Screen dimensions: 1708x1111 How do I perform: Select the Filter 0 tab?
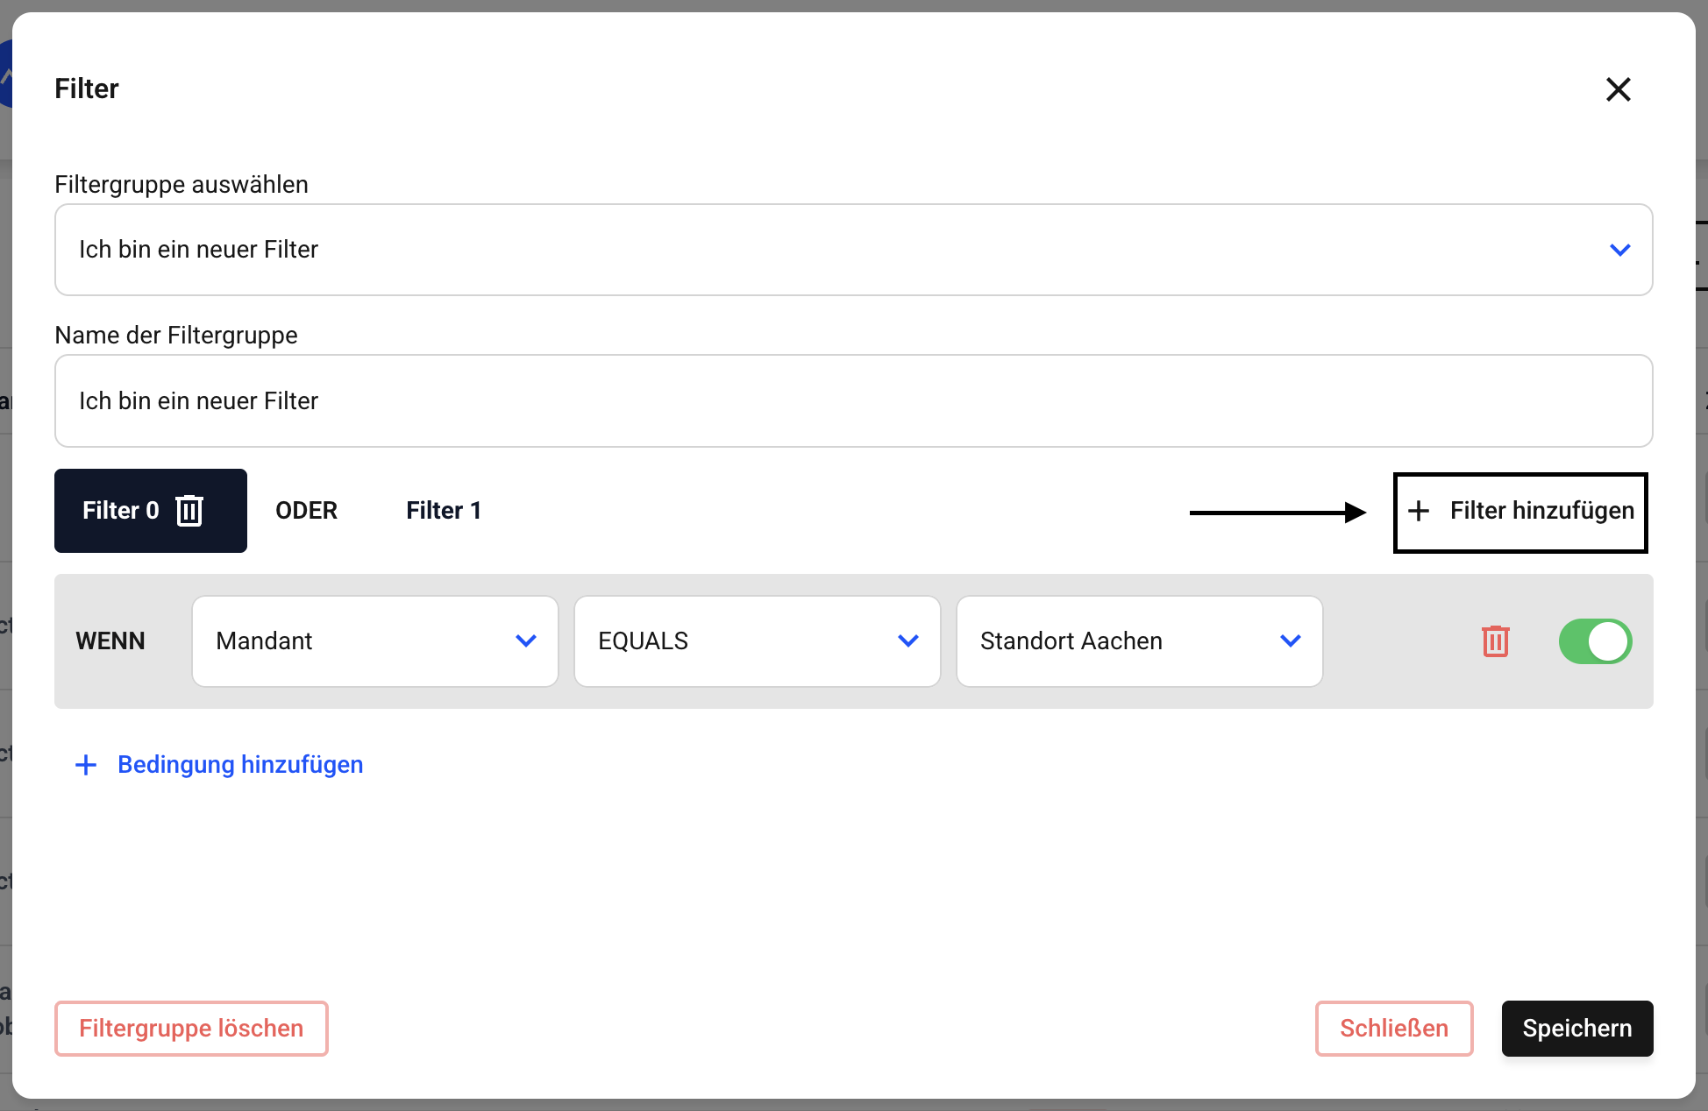[x=121, y=511]
